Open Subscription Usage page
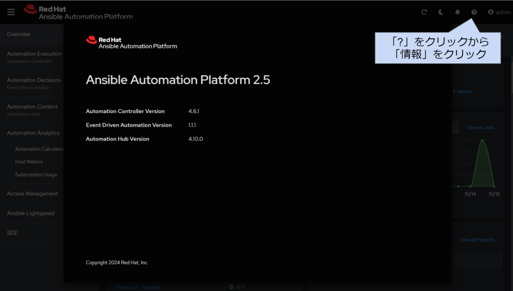 pos(36,175)
